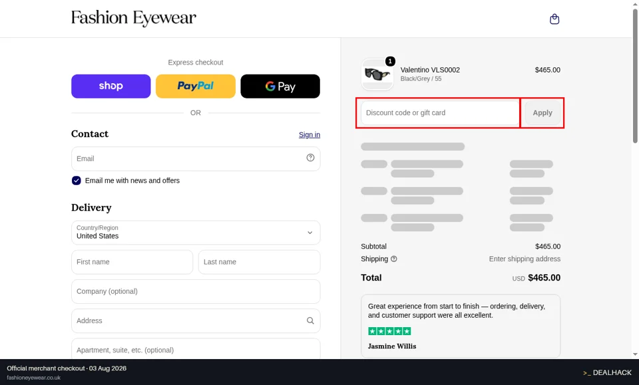
Task: Open the shipping info question mark icon
Action: tap(393, 259)
